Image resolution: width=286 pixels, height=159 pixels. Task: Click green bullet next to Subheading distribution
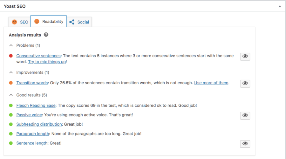(11, 124)
